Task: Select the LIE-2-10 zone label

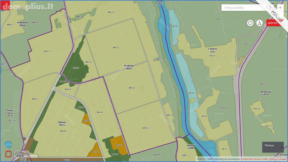Action: click(x=223, y=108)
